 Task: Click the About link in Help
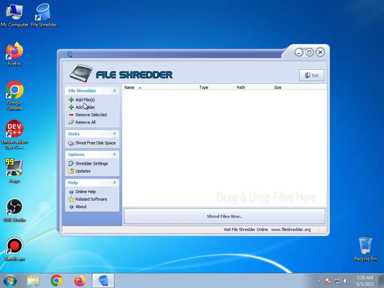pos(81,207)
